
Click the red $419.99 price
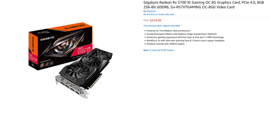coord(156,21)
